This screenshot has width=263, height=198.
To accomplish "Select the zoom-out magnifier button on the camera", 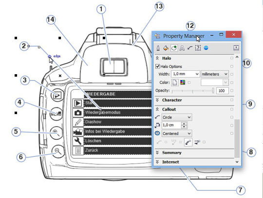I will point(58,151).
